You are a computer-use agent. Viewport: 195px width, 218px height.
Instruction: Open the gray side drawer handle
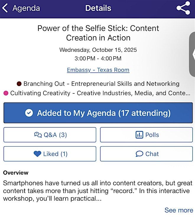[192, 54]
